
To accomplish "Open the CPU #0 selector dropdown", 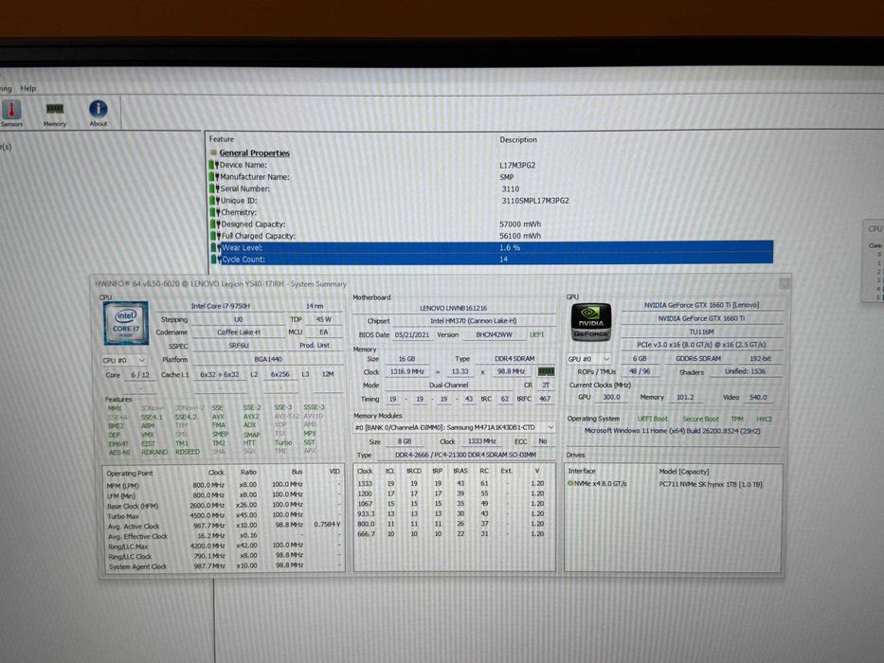I will tap(124, 360).
